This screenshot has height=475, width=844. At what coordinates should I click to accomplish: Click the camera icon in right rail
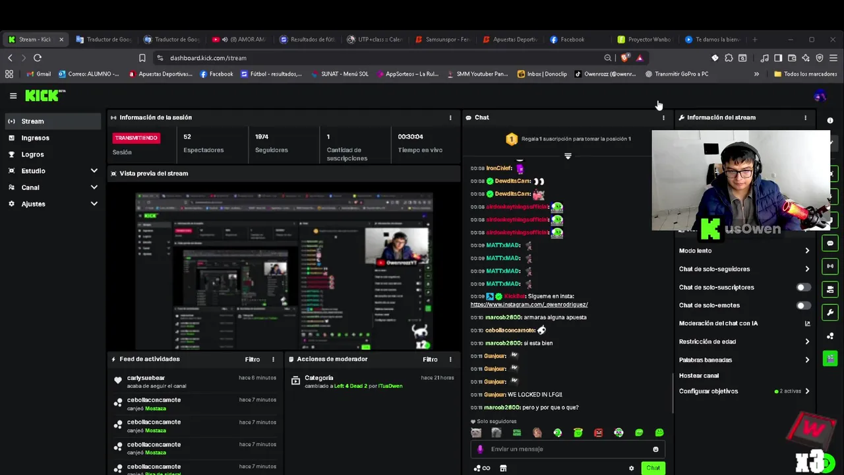pyautogui.click(x=830, y=289)
